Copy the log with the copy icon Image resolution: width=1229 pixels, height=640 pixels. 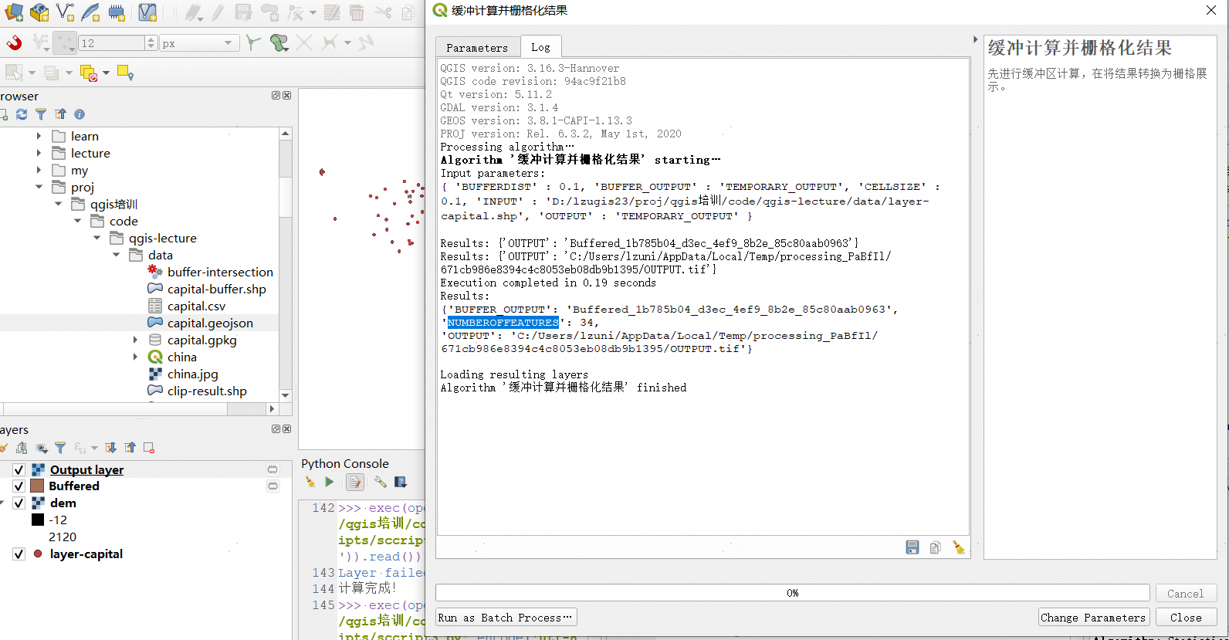[x=935, y=547]
